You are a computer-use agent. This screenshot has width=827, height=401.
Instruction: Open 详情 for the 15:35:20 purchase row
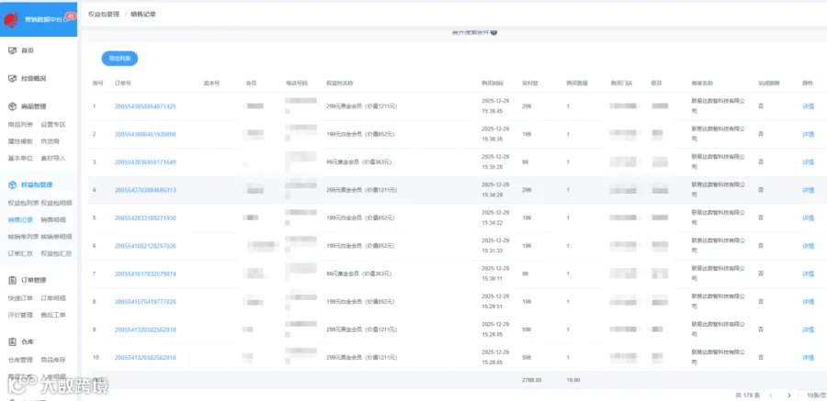(808, 162)
